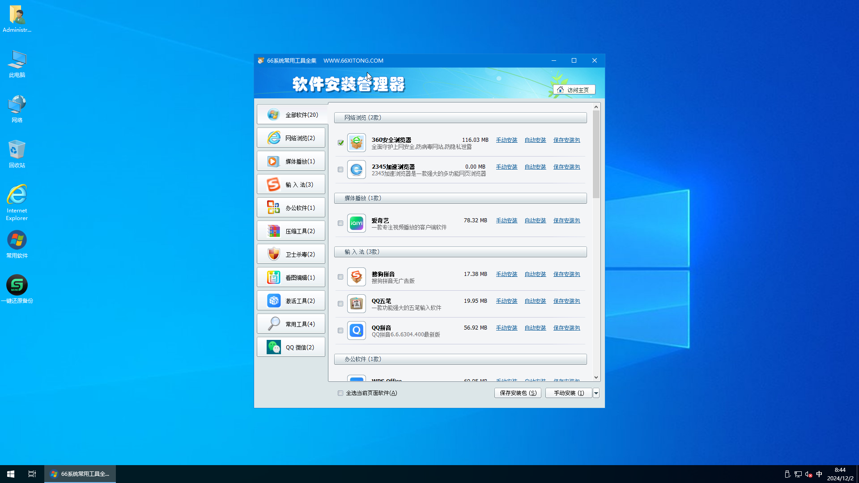Select the 回收站 recycle bin icon
Viewport: 859px width, 483px height.
point(17,154)
